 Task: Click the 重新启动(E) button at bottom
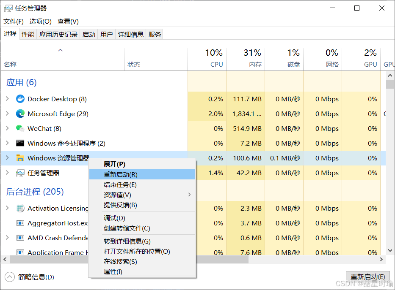point(368,276)
